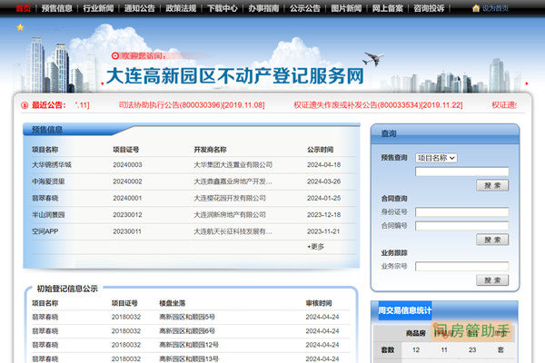Focus the 业务宗号 input field
Viewport: 545px width, 363px height.
462,267
